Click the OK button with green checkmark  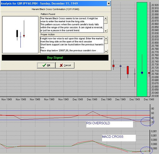point(46,65)
